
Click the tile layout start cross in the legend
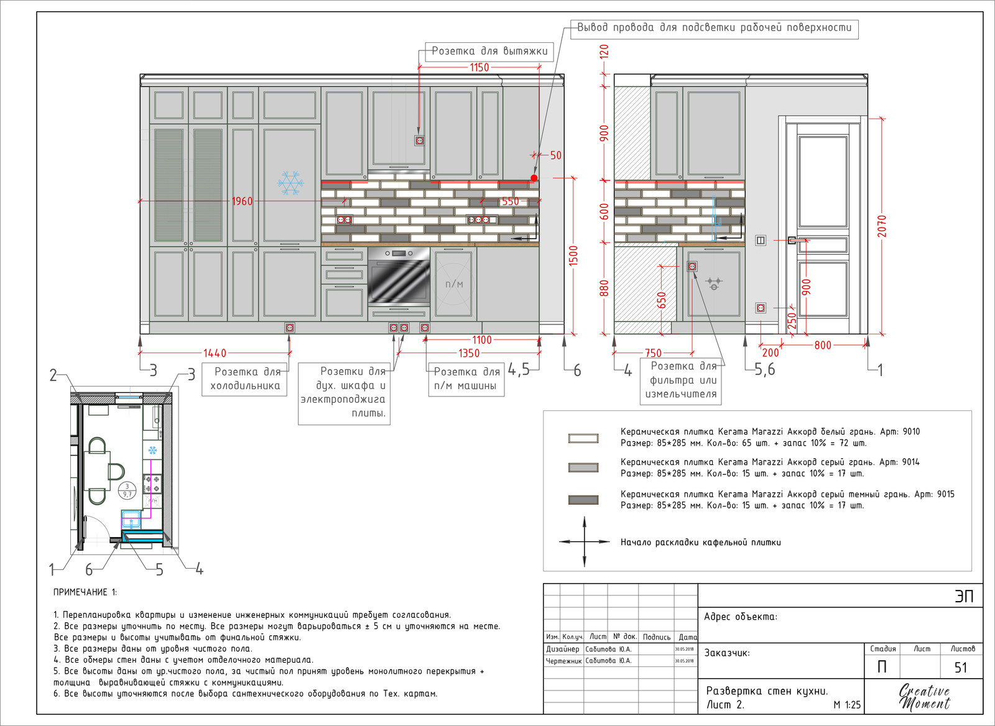click(585, 542)
